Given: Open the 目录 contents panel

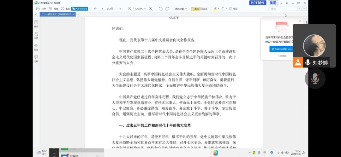Looking at the screenshot, I should click(x=36, y=24).
